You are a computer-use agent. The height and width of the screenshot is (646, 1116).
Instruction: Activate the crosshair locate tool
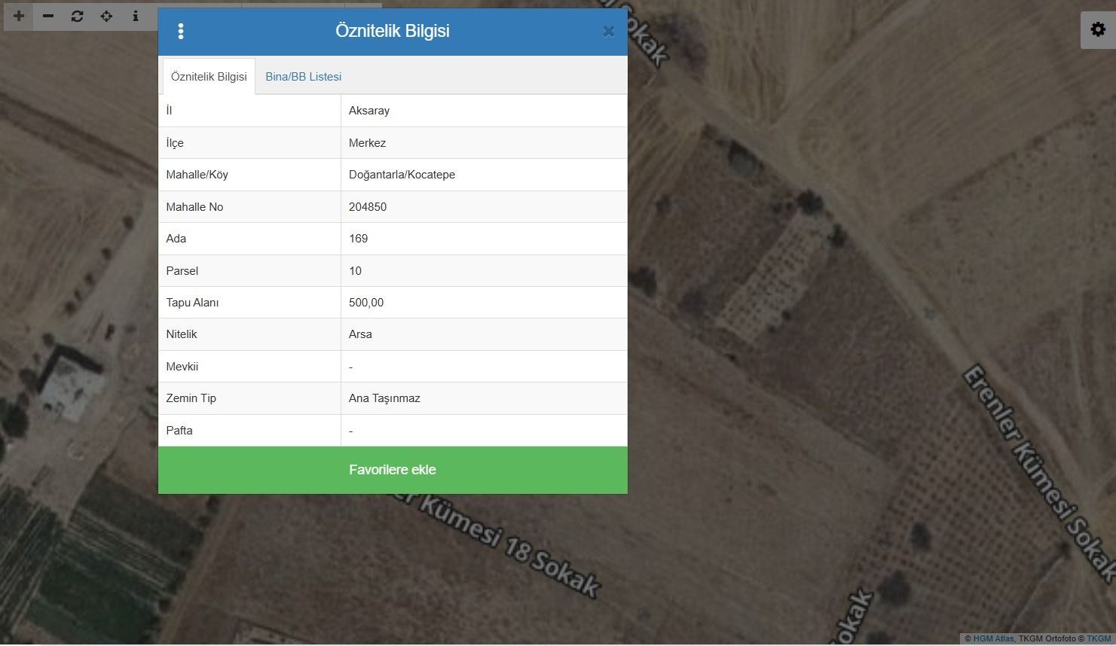coord(106,16)
